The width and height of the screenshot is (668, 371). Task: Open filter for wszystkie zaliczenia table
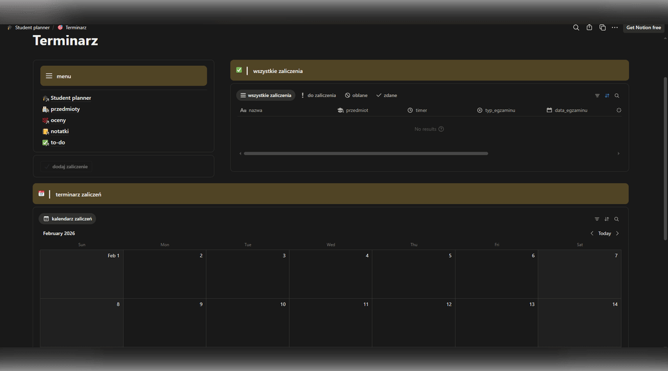[597, 95]
